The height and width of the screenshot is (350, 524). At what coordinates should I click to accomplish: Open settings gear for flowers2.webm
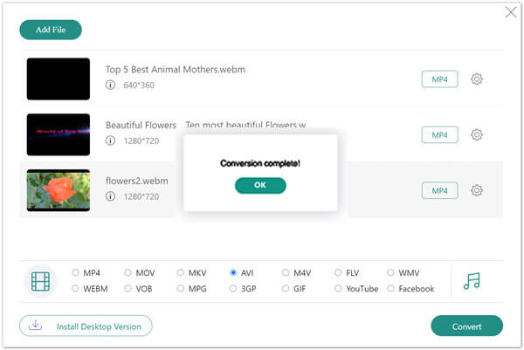click(477, 190)
